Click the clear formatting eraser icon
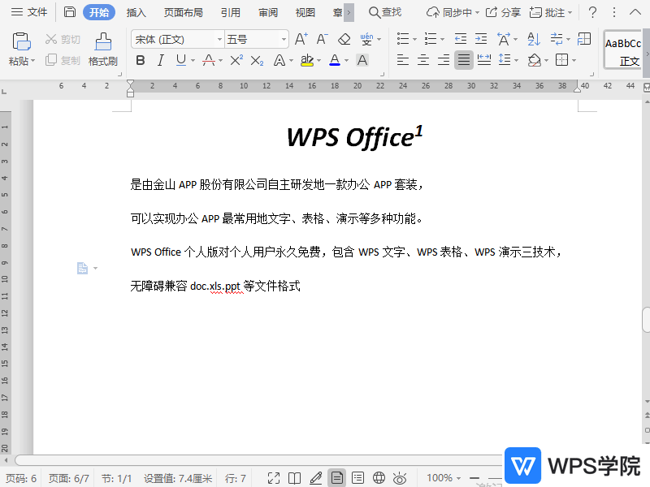 [344, 39]
